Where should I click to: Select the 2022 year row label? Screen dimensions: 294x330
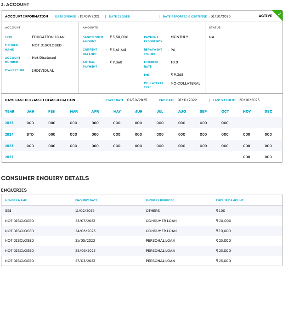(9, 157)
